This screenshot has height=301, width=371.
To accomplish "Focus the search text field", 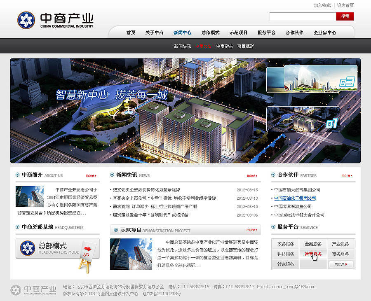I will tap(303, 16).
